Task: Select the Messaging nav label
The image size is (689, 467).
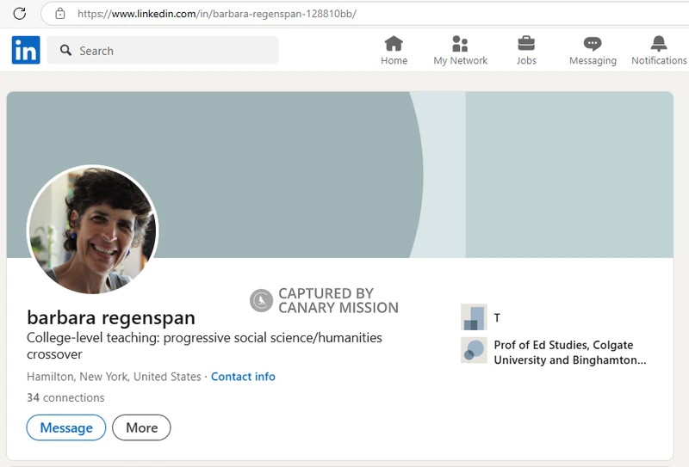Action: coord(593,60)
